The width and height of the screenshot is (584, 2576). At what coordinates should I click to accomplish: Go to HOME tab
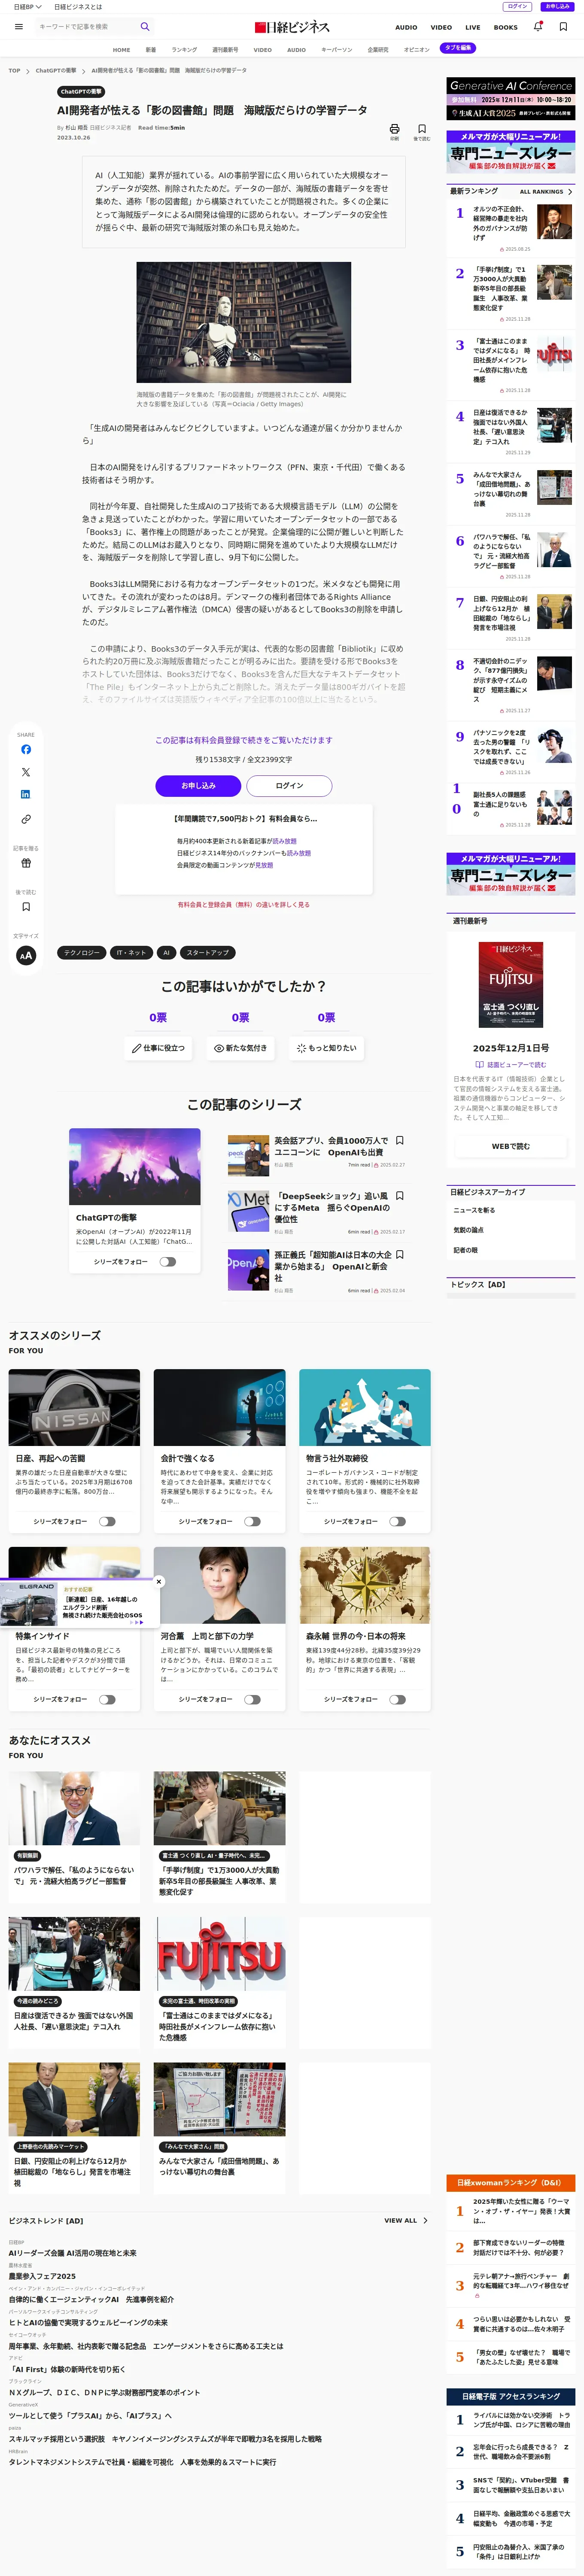tap(121, 49)
